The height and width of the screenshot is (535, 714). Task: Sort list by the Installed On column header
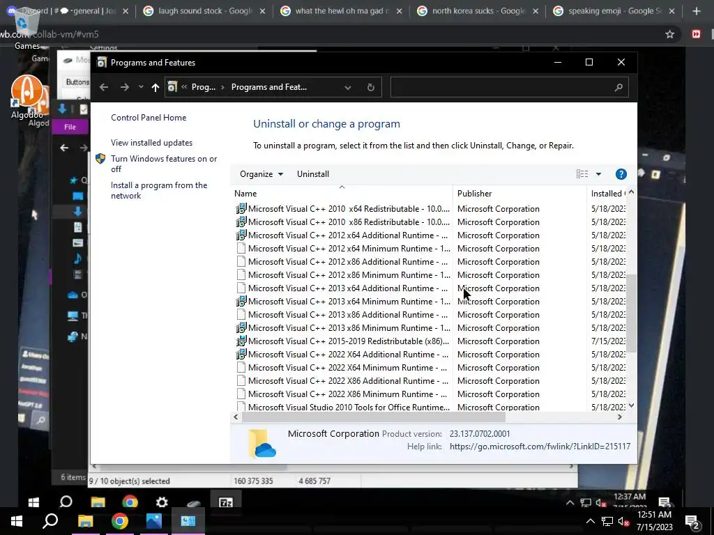click(607, 194)
